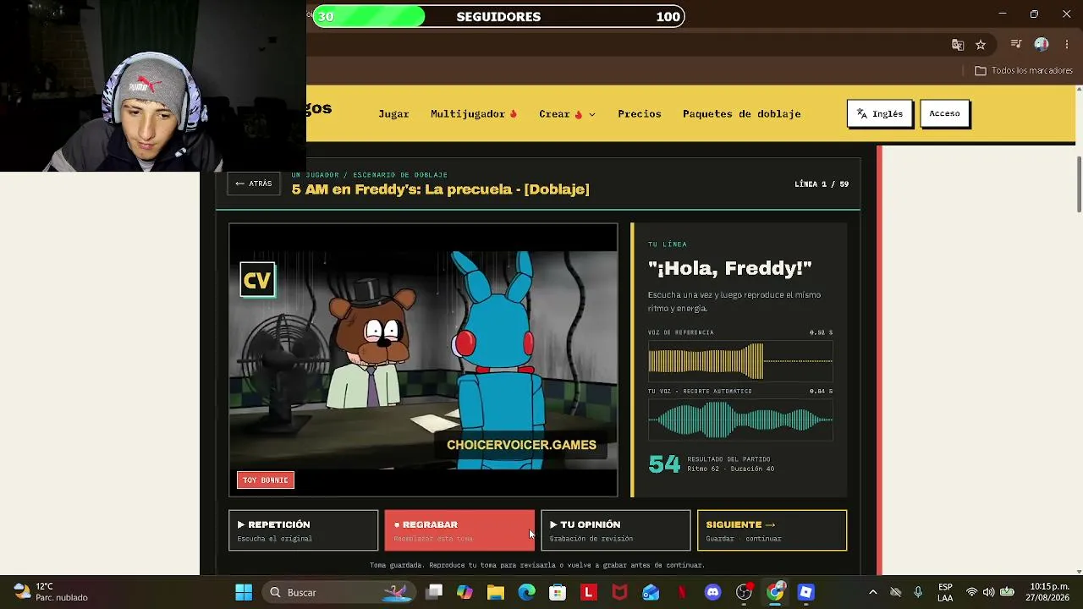Image resolution: width=1083 pixels, height=609 pixels.
Task: Click the line text "¡Hola, Freddy!"
Action: pyautogui.click(x=730, y=268)
